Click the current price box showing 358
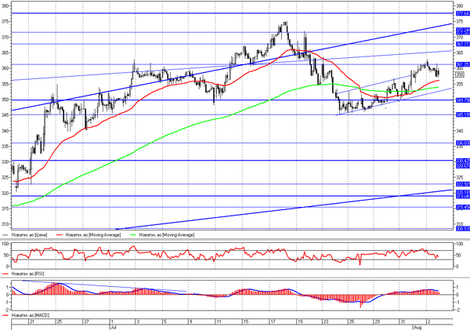Screen dimensions: 470x330 (460, 74)
